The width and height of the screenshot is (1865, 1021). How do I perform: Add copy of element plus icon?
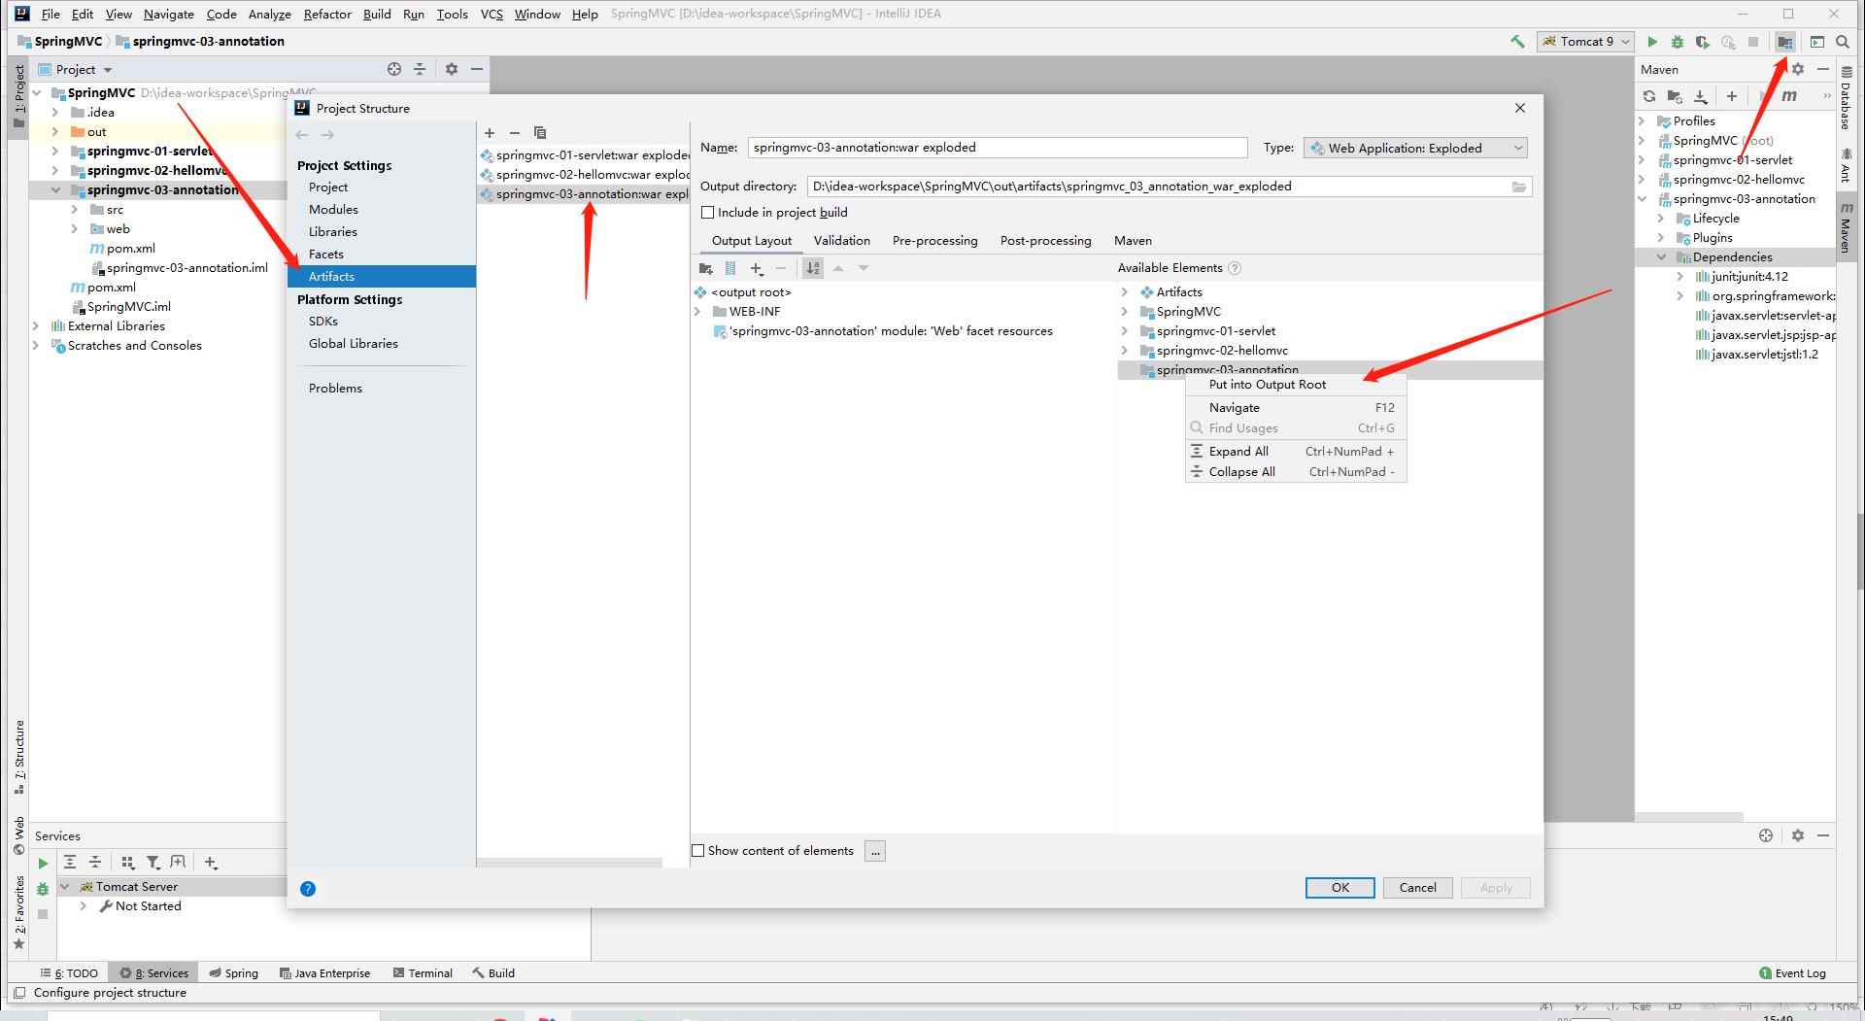coord(757,268)
